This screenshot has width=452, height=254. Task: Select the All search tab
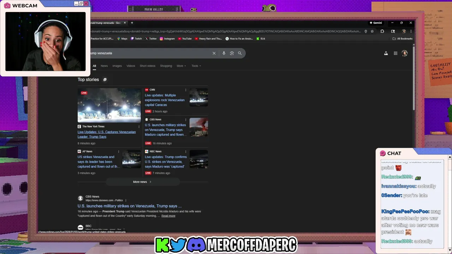click(94, 66)
